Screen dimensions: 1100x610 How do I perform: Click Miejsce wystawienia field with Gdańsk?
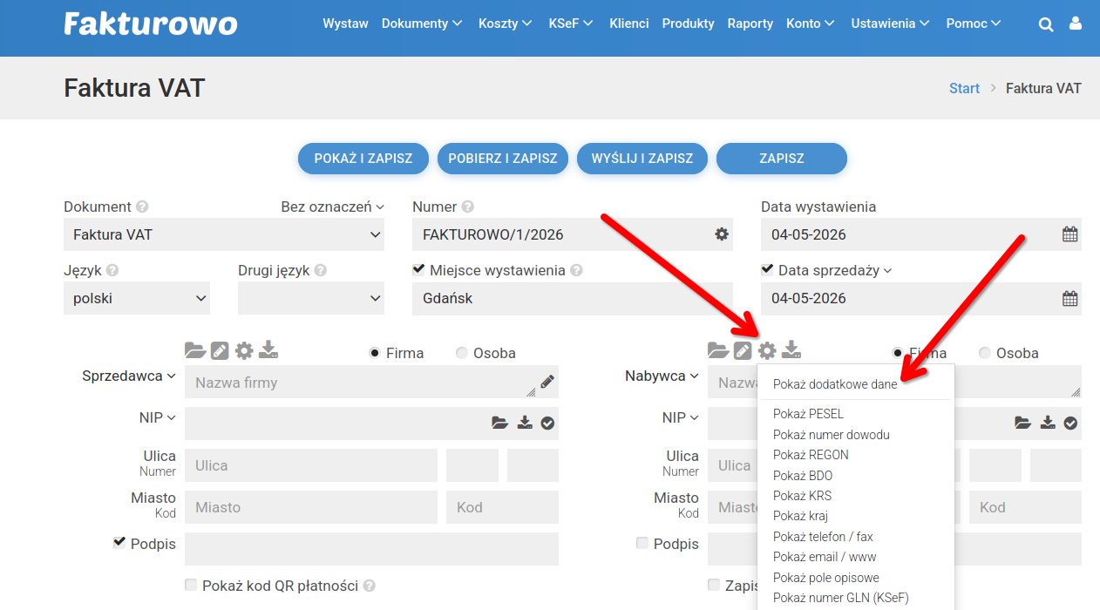tap(573, 298)
